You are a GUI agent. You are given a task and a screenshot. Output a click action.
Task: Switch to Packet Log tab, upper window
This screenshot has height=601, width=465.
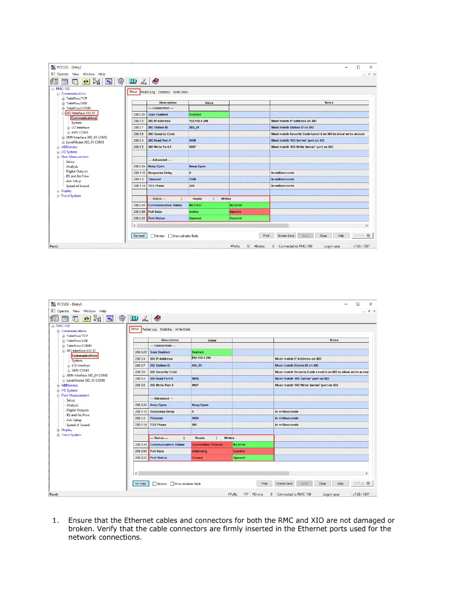tap(148, 92)
